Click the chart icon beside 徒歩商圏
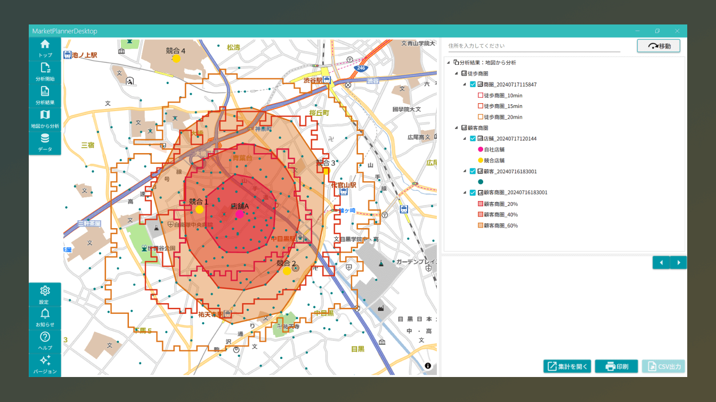716x402 pixels. click(464, 73)
